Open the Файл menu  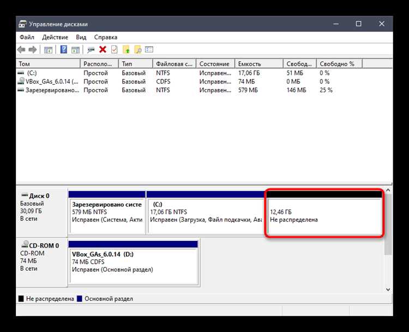coord(27,37)
